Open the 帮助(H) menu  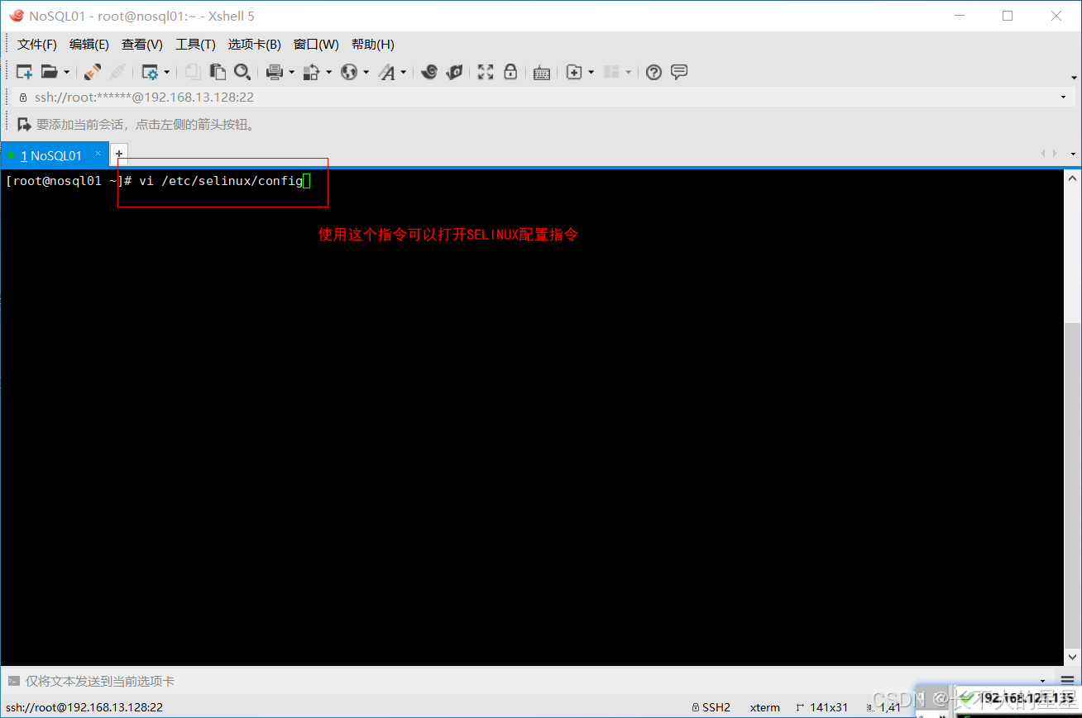click(x=373, y=44)
